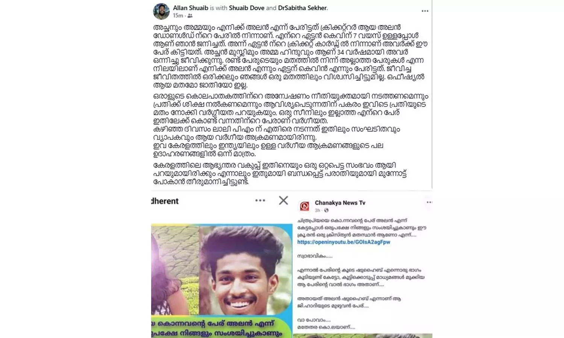The width and height of the screenshot is (564, 338).
Task: Open the post options three-dot menu
Action: click(425, 11)
